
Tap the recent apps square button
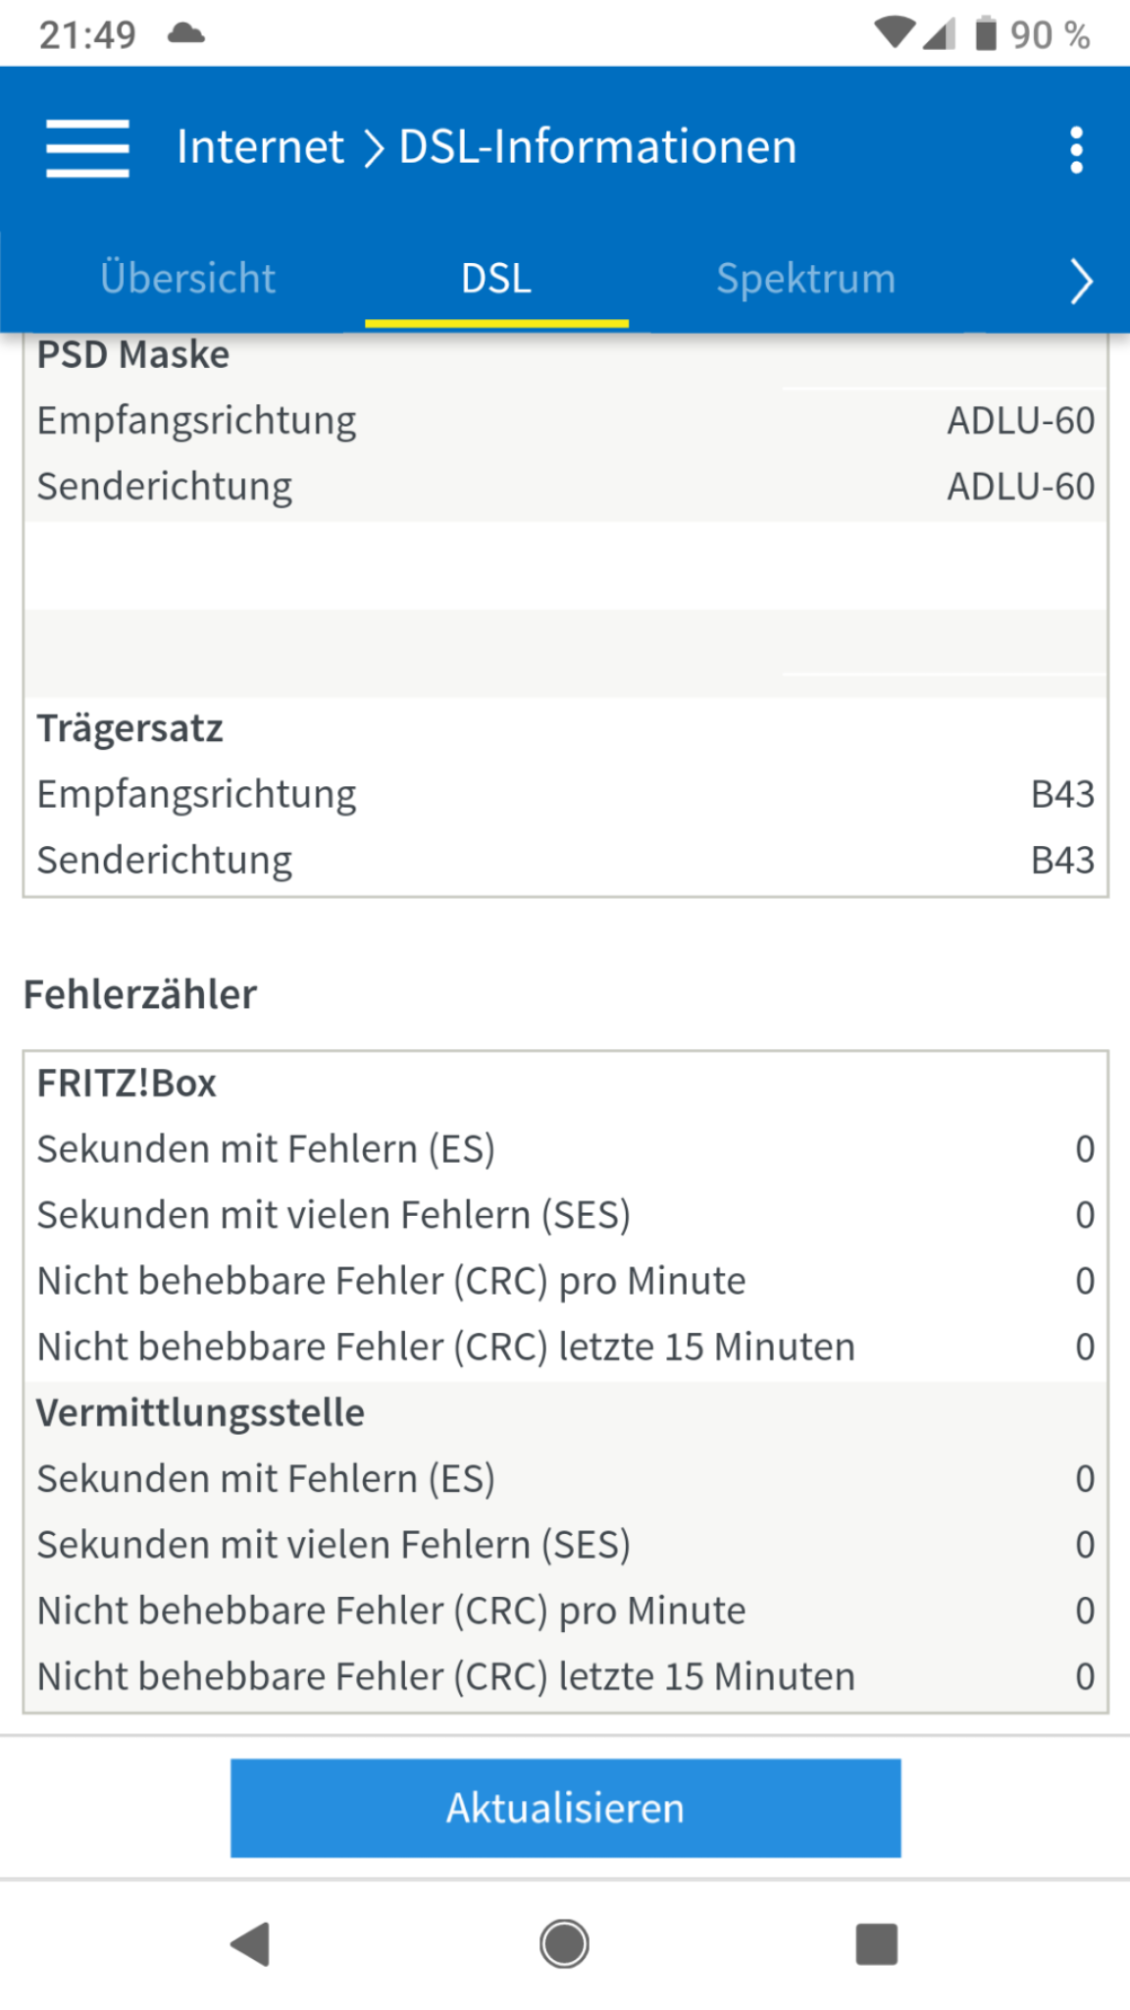876,1944
